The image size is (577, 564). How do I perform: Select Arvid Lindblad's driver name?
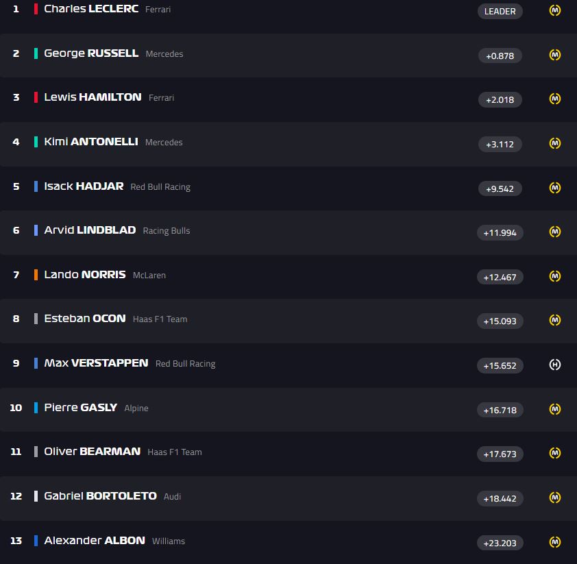(90, 230)
